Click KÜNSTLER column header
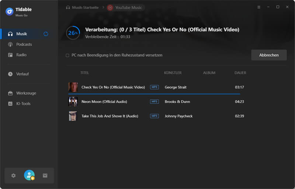Screen dimensions: 295x189 click(173, 73)
